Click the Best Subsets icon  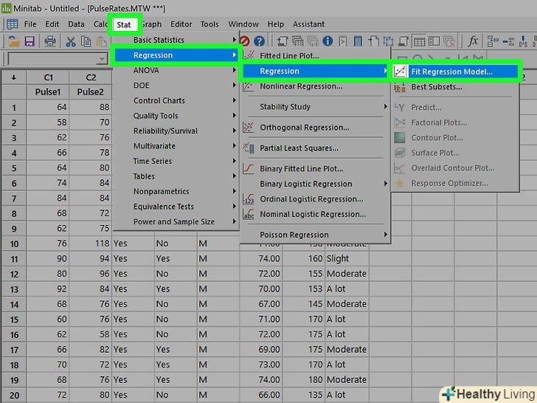[400, 87]
